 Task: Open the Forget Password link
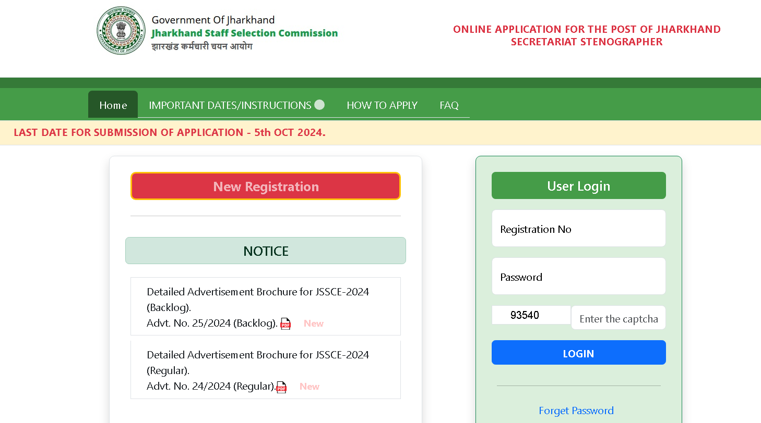point(576,410)
